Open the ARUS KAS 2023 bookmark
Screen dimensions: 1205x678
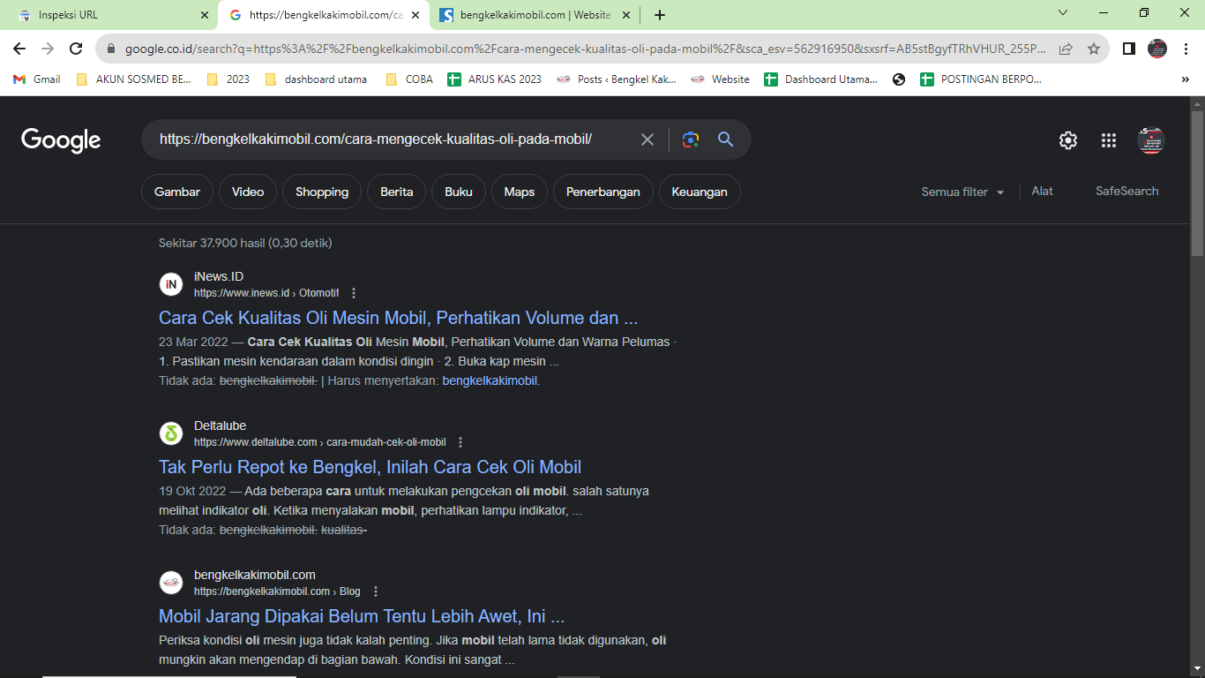495,79
